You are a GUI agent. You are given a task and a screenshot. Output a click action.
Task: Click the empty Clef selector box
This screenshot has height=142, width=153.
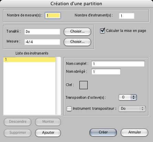tap(84, 85)
